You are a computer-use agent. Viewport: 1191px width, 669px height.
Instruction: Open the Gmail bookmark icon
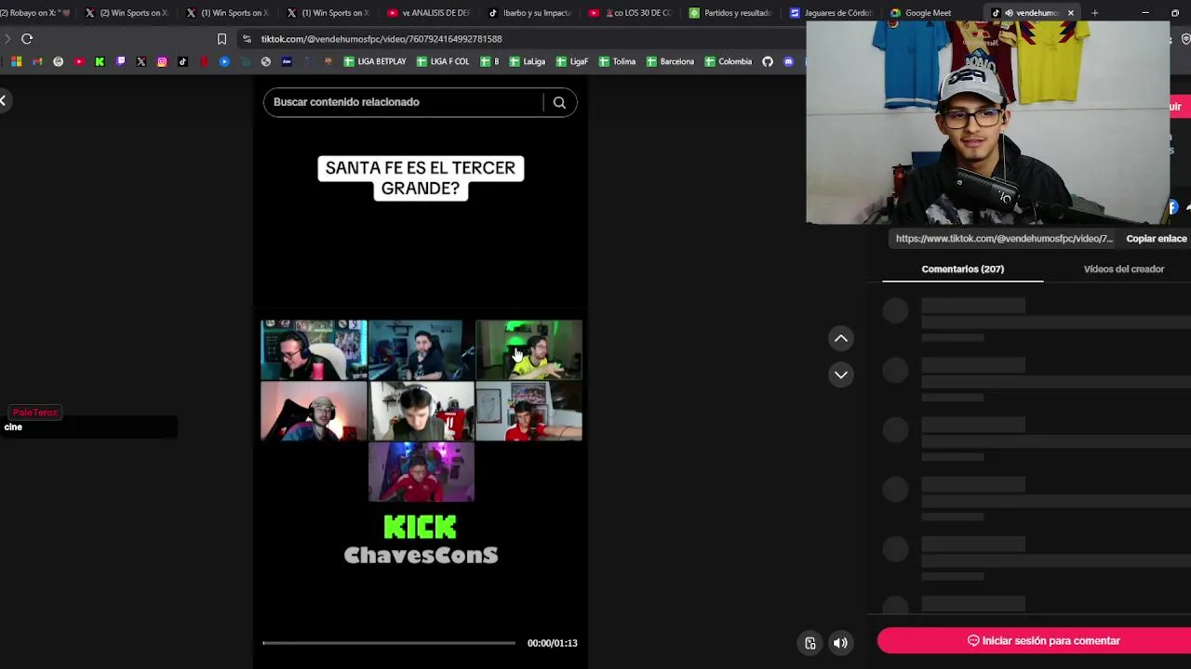pos(37,61)
